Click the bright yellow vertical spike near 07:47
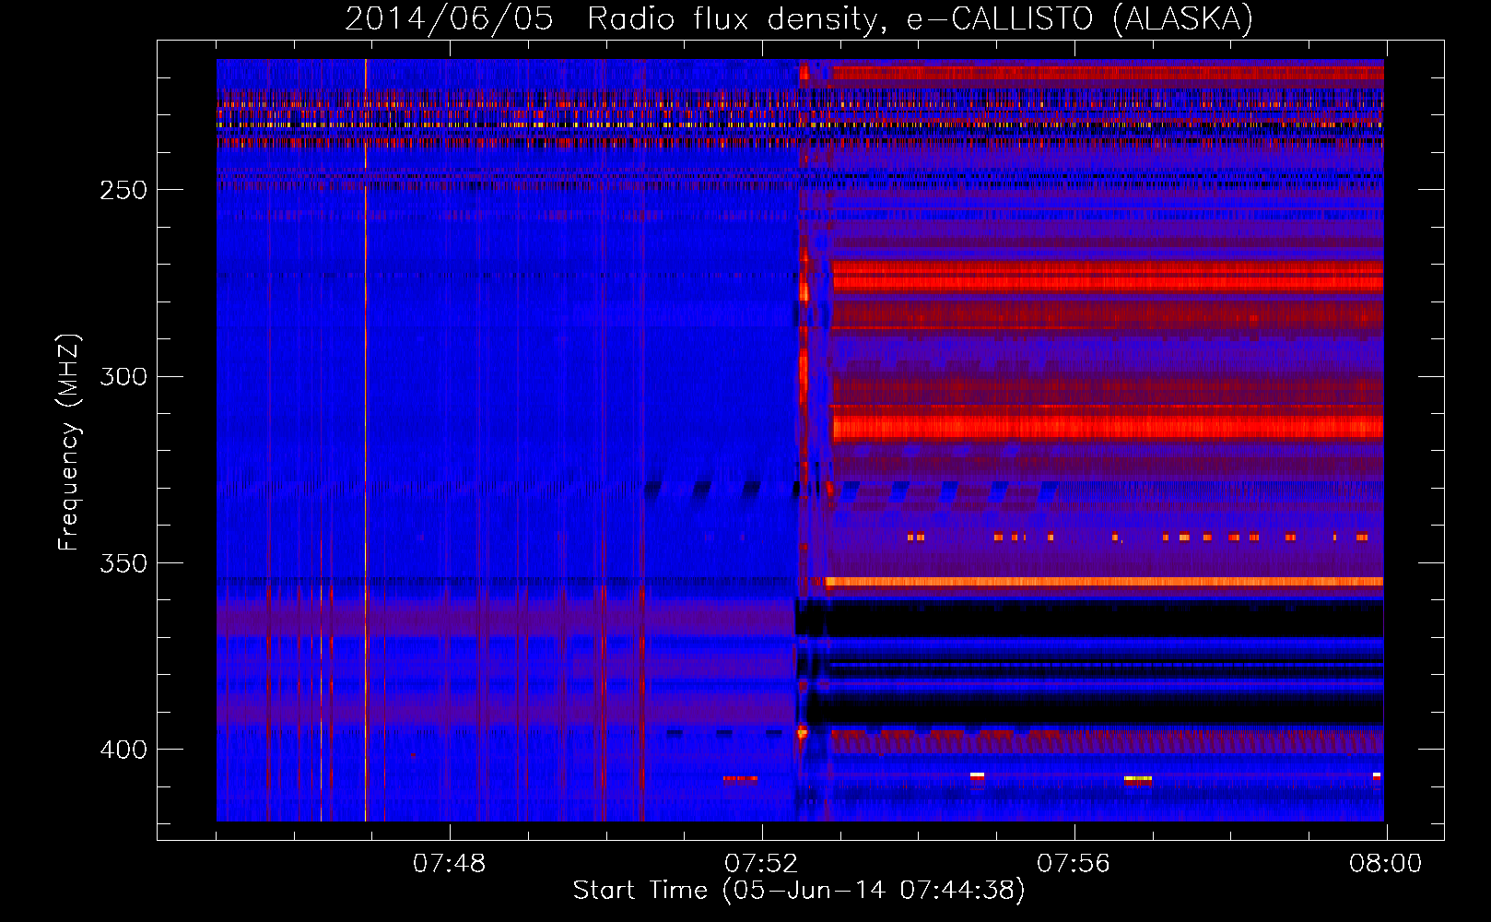Screen dimensions: 1491x922 pos(366,440)
